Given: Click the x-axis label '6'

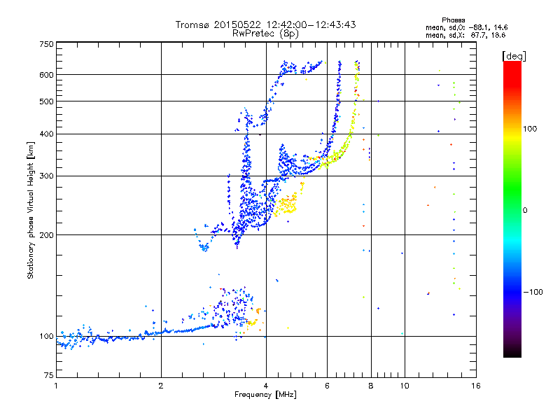Looking at the screenshot, I should pos(327,386).
